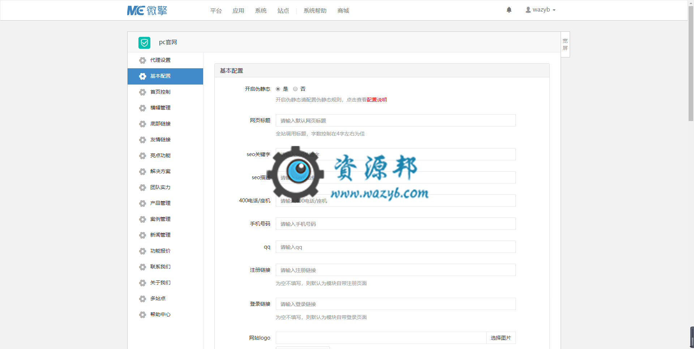Viewport: 694px width, 349px height.
Task: Open the 系统帮助 top menu
Action: pos(315,11)
